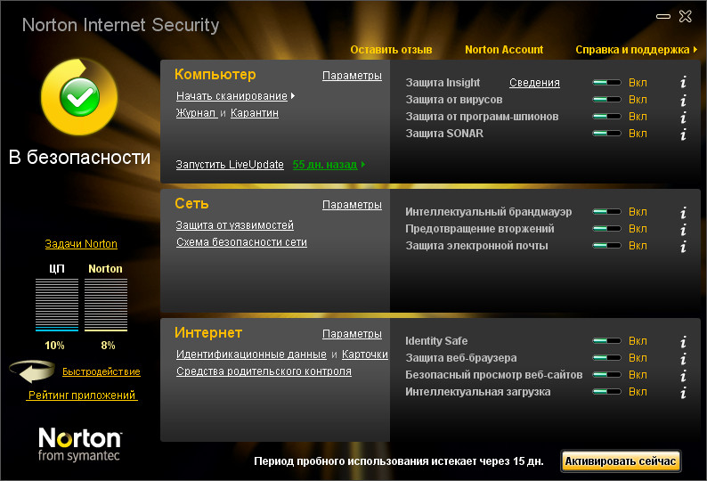Open info icon for Интеллектуальный брандмауэр
707x481 pixels.
point(683,212)
